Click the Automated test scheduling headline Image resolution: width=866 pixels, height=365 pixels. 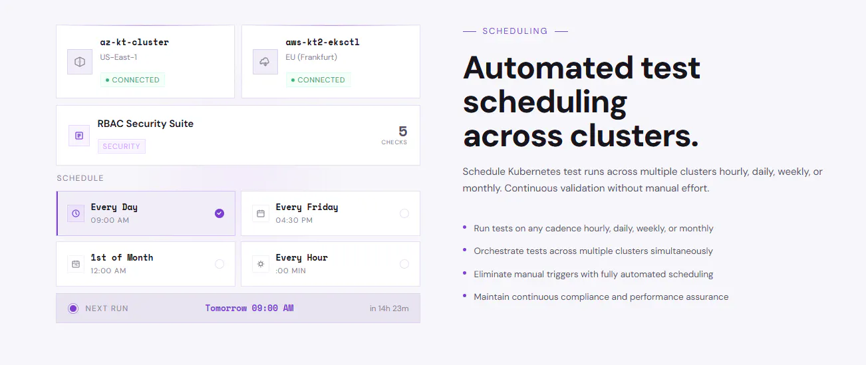581,102
